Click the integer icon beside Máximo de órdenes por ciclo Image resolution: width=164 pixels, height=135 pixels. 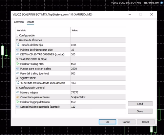[18, 50]
